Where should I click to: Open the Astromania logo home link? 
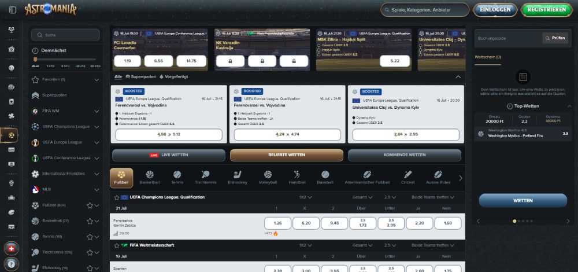click(x=50, y=10)
